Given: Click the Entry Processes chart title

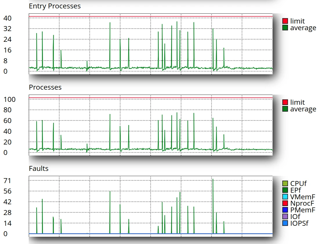Looking at the screenshot, I should [55, 6].
